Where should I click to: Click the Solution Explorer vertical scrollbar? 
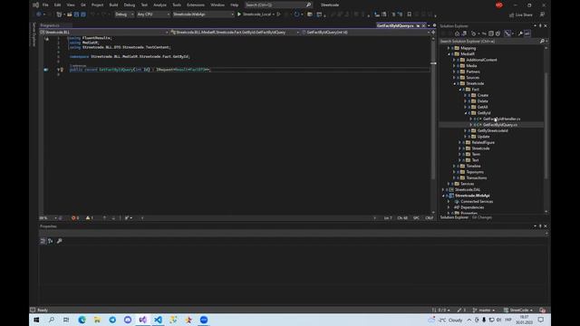point(546,126)
